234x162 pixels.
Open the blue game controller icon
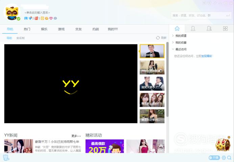coord(26,18)
